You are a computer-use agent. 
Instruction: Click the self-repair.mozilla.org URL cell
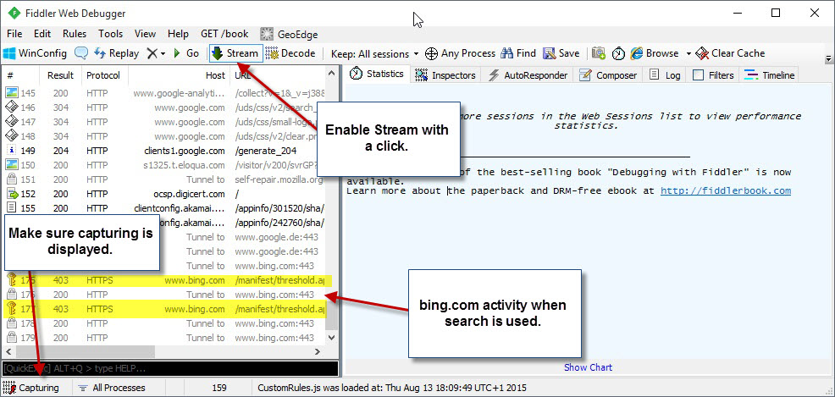pos(279,179)
